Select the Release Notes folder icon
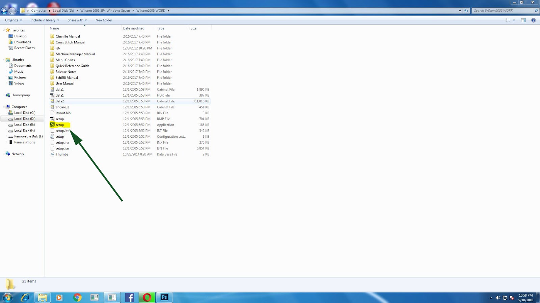Image resolution: width=540 pixels, height=303 pixels. 52,72
